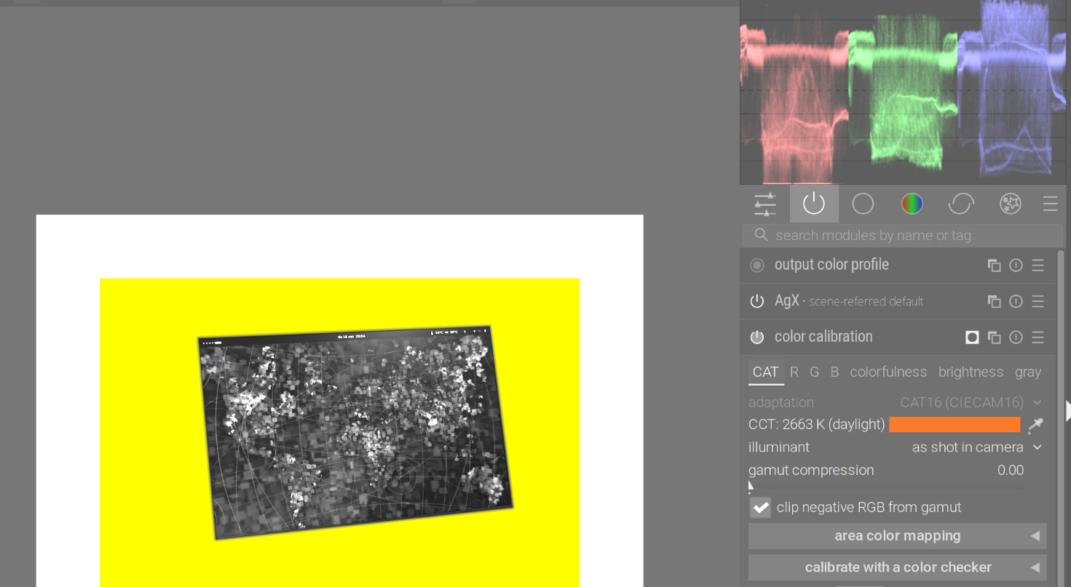Reset the AgX module parameters
The height and width of the screenshot is (587, 1071).
tap(1016, 301)
